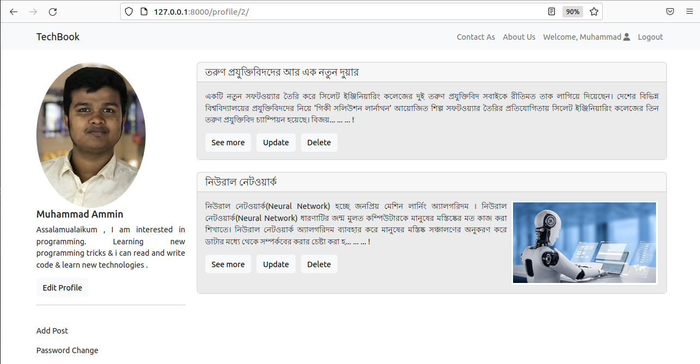The image size is (700, 364).
Task: Click the Edit Profile button
Action: pyautogui.click(x=62, y=287)
